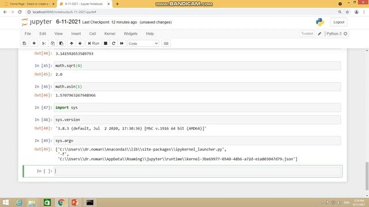The height and width of the screenshot is (207, 369).
Task: Close the Home Page browser tab
Action: tap(54, 4)
